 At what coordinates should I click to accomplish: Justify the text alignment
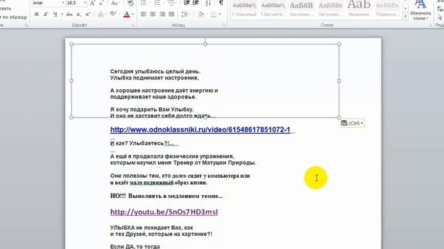pos(171,14)
